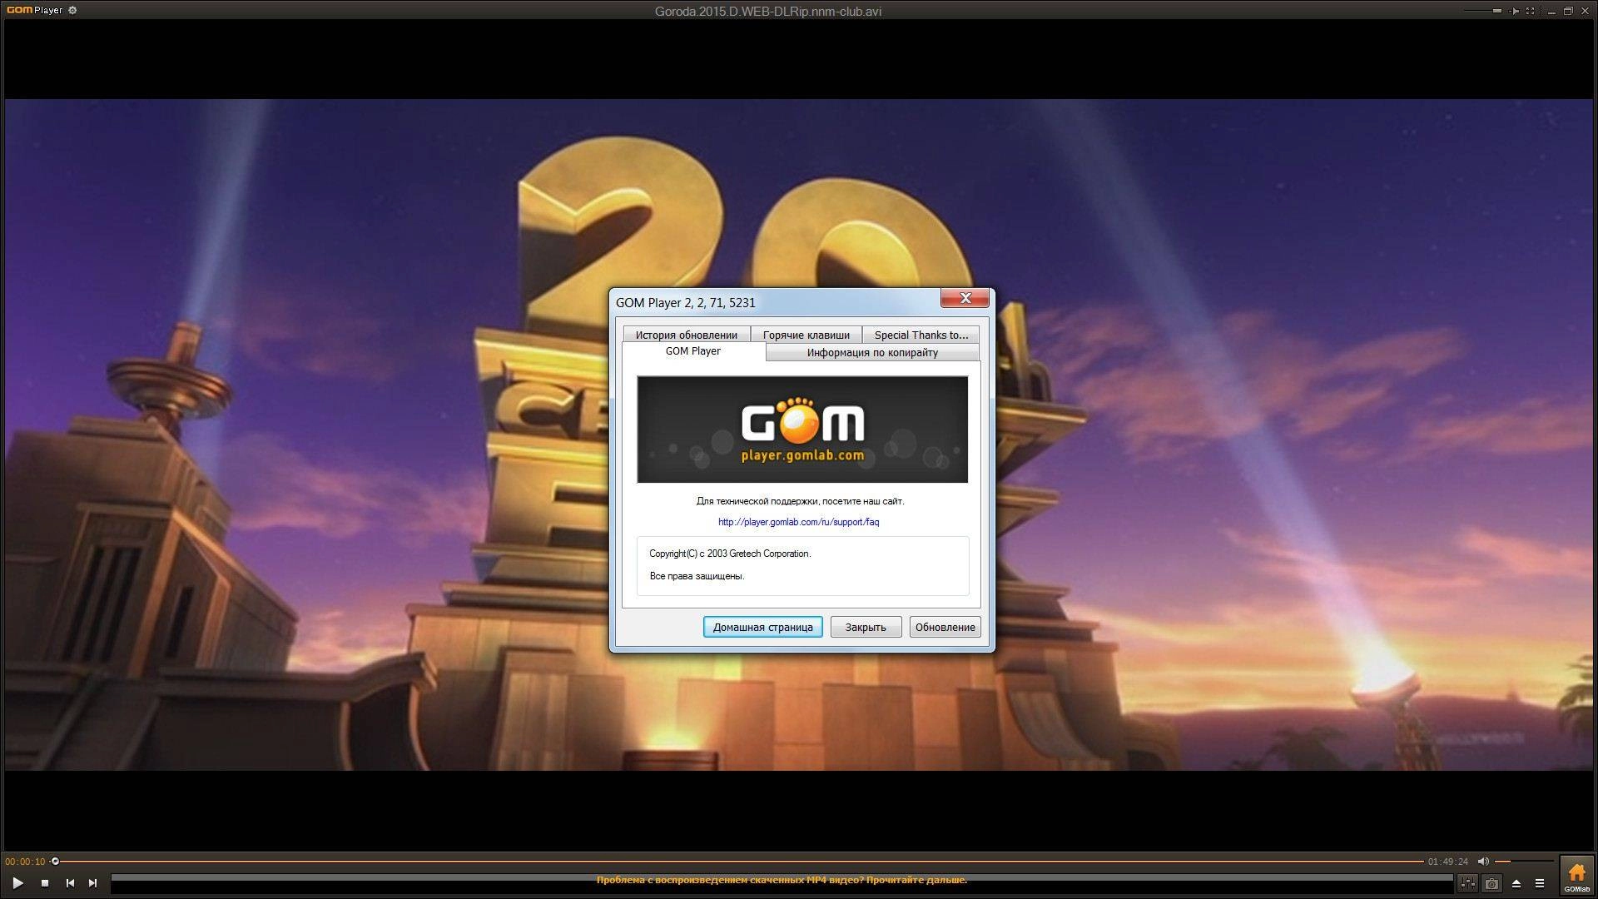This screenshot has width=1598, height=899.
Task: Close the About dialog with X
Action: point(965,298)
